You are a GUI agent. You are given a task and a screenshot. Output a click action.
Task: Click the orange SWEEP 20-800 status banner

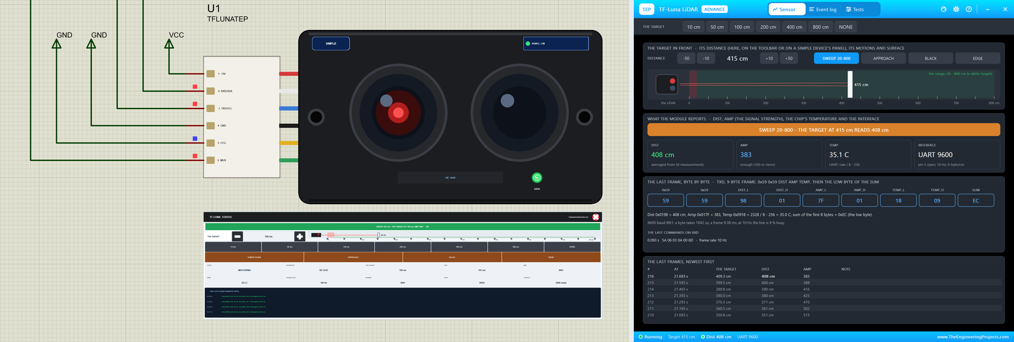(x=824, y=130)
